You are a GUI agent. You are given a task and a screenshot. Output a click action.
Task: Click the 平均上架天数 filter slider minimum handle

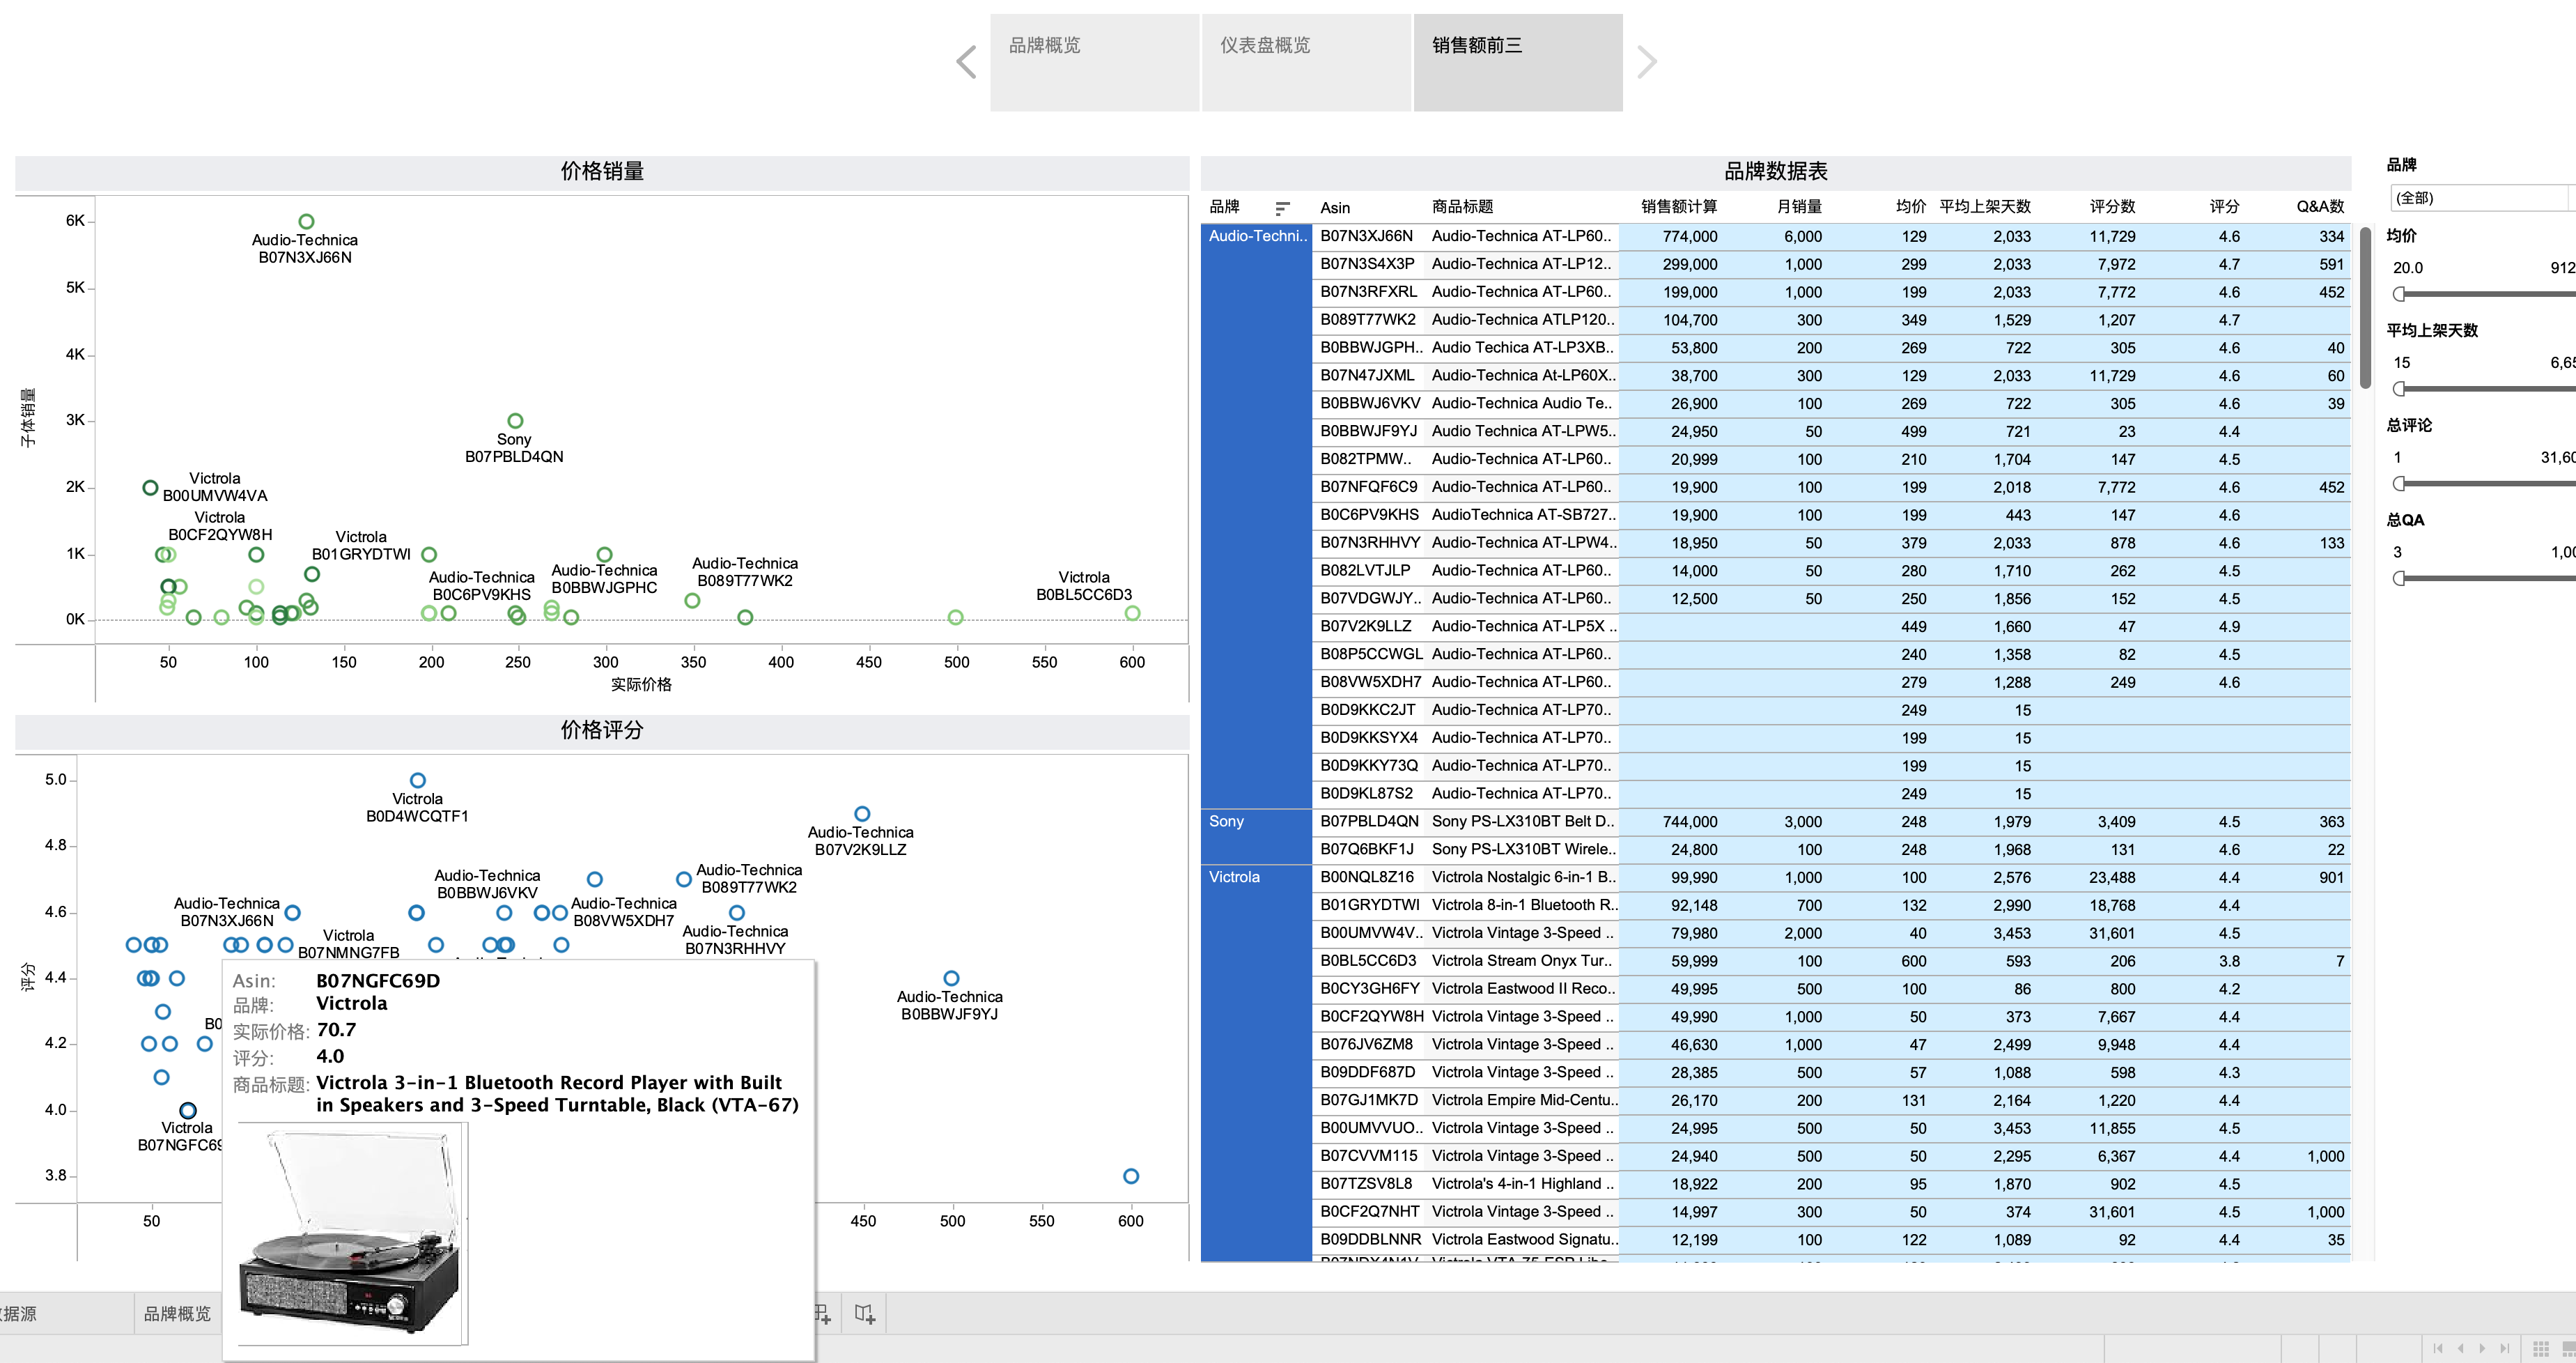[2399, 389]
